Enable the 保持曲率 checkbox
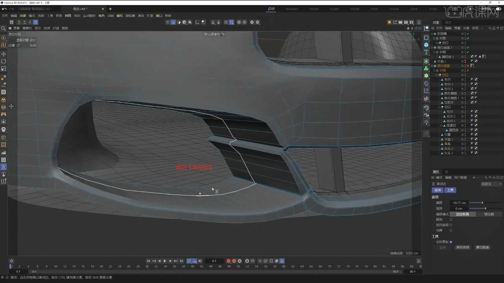Image resolution: width=504 pixels, height=283 pixels. coord(451,225)
